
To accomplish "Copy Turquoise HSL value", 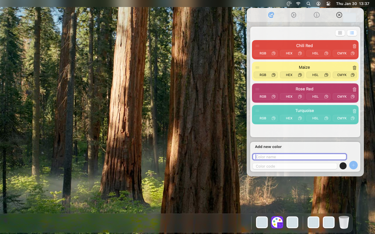I will pos(318,118).
